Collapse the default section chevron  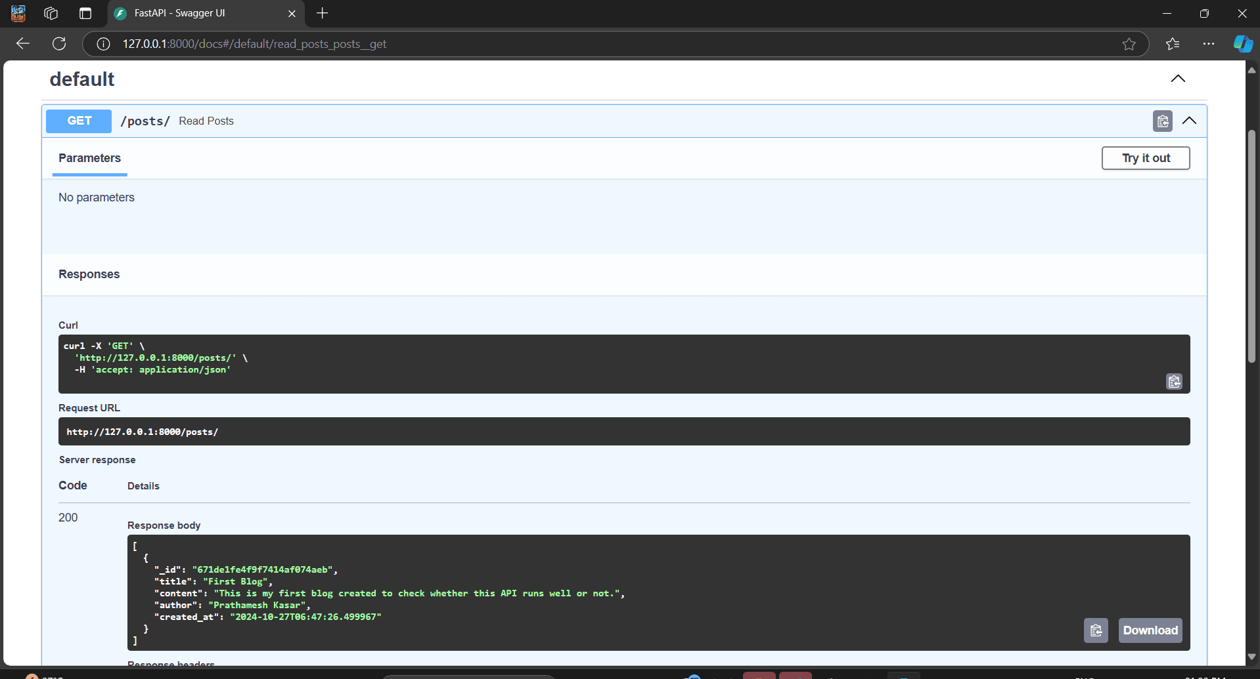pyautogui.click(x=1178, y=79)
